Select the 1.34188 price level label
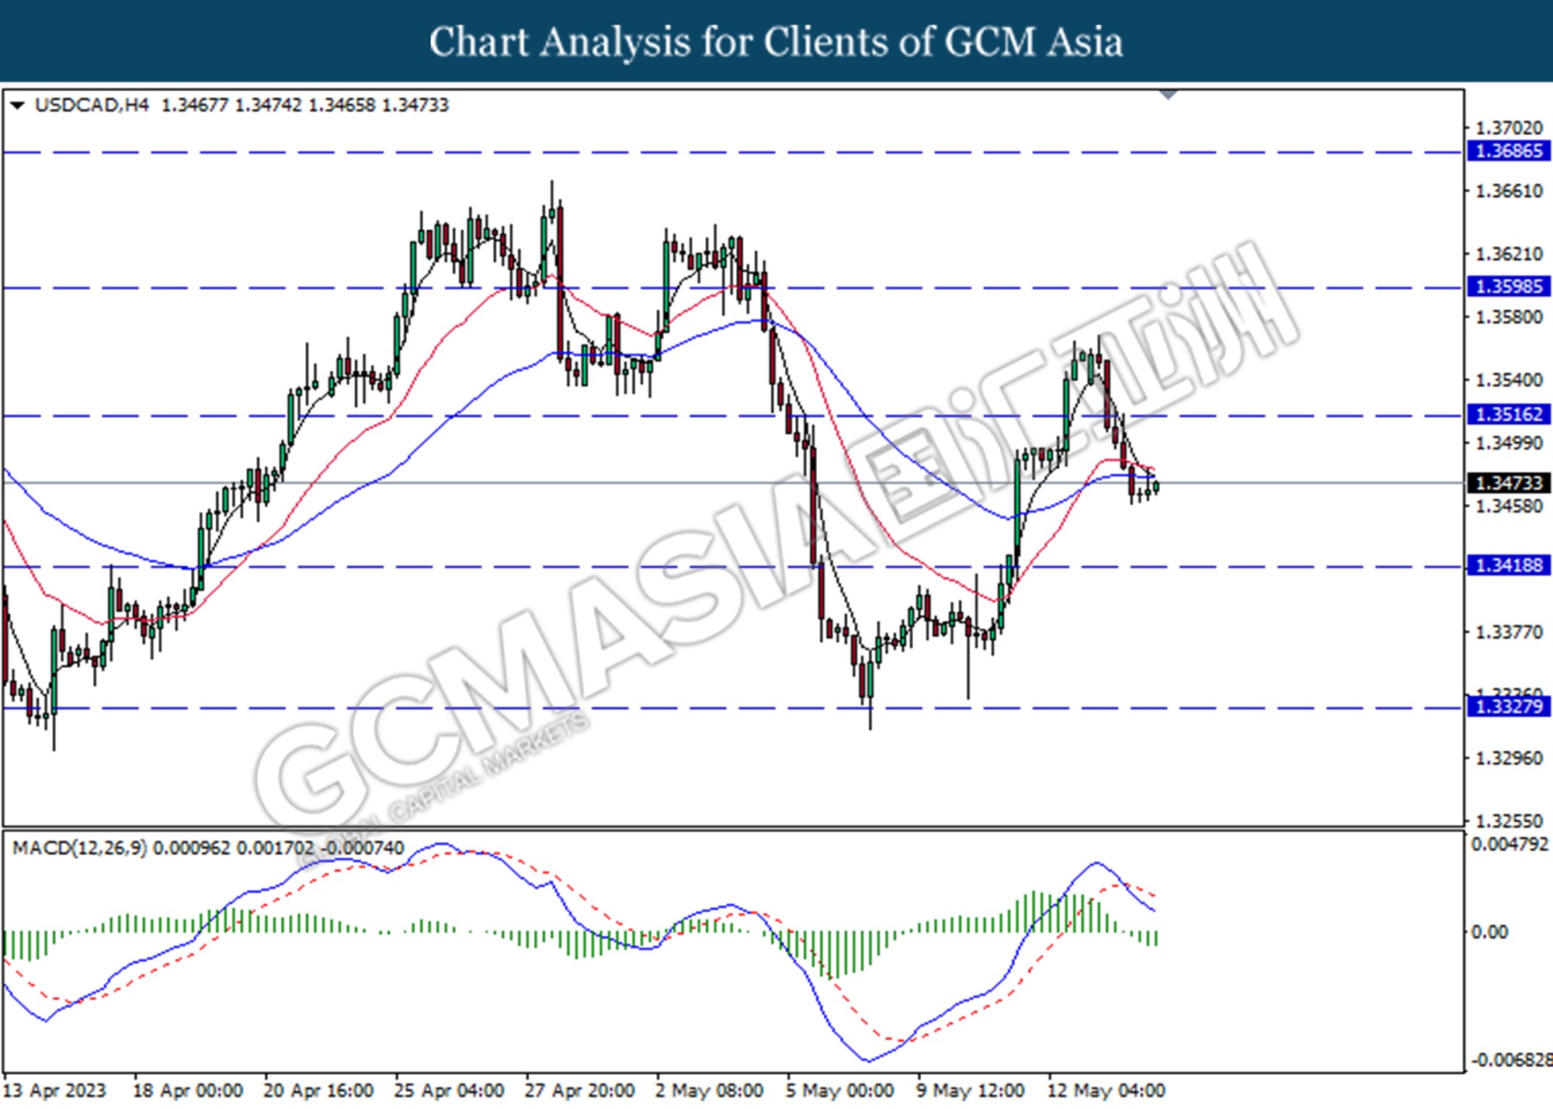1553x1109 pixels. pos(1508,565)
